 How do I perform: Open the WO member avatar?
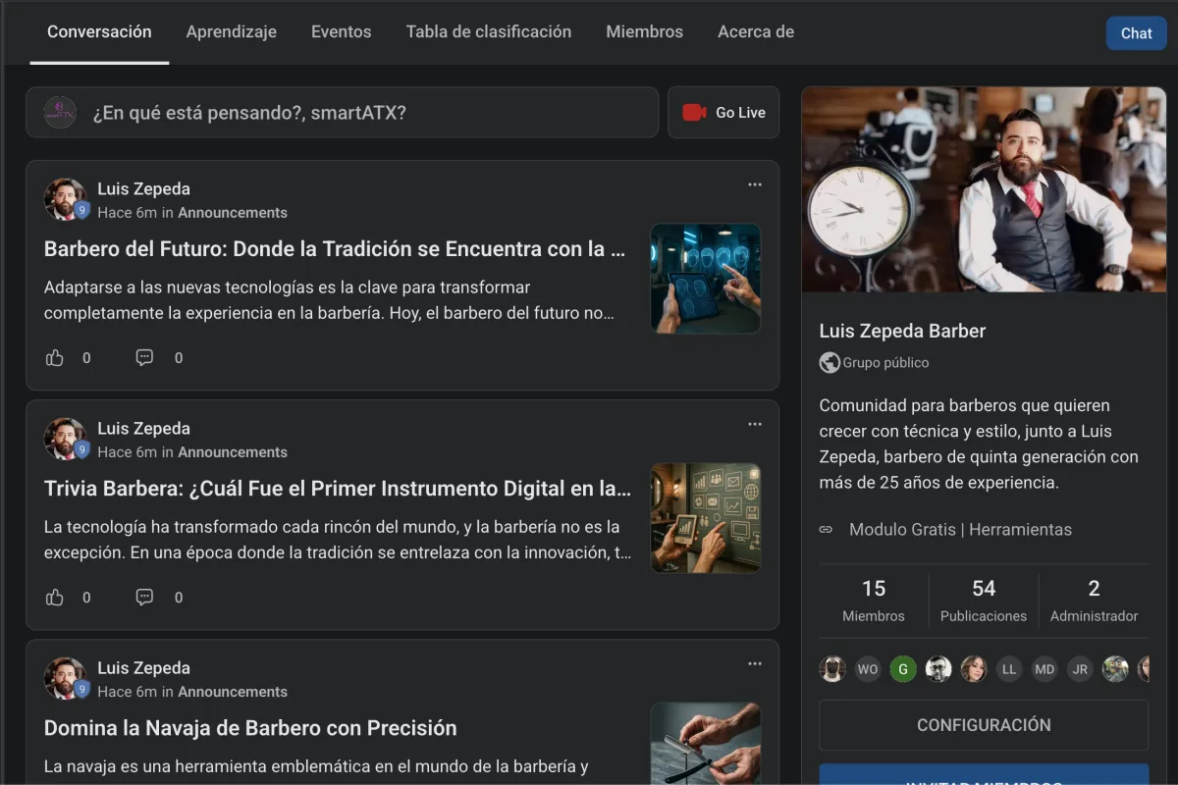[868, 669]
